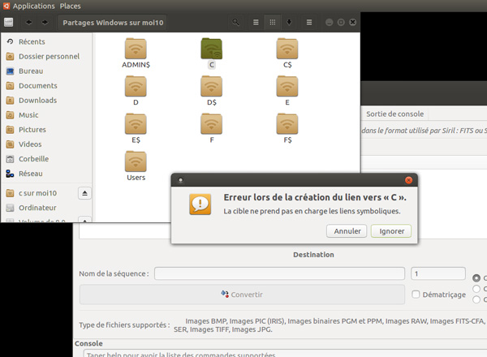Enable the Dématriçage checkbox

pos(416,295)
